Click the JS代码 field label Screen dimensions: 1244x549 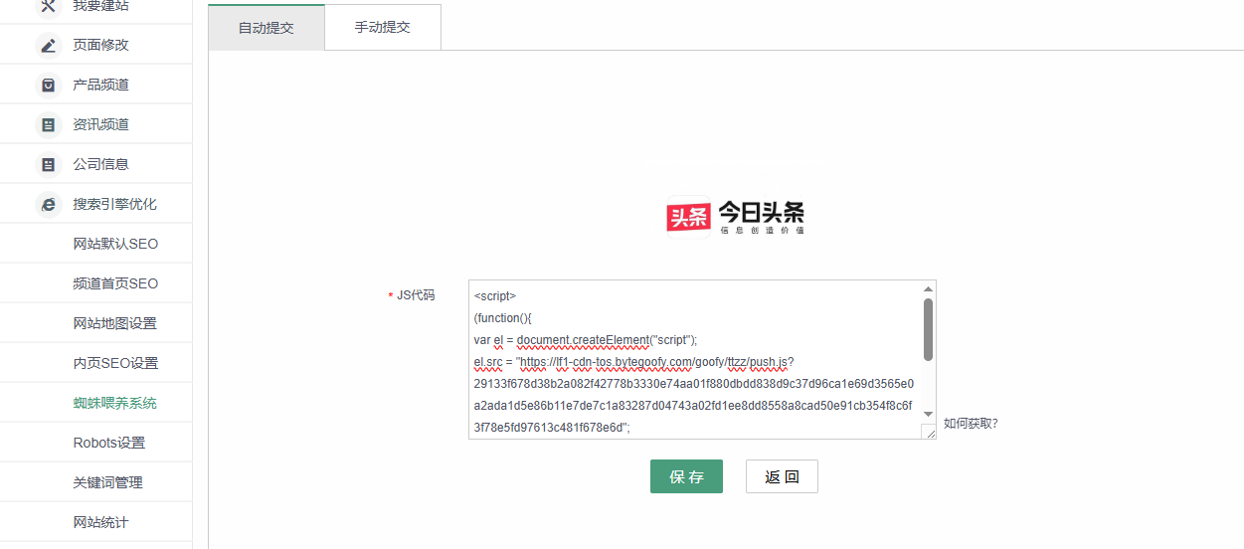point(416,295)
